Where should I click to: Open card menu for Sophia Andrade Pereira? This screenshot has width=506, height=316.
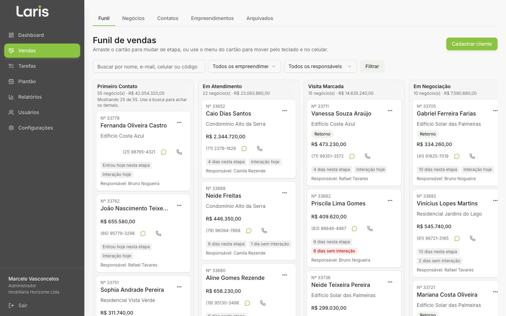(179, 287)
